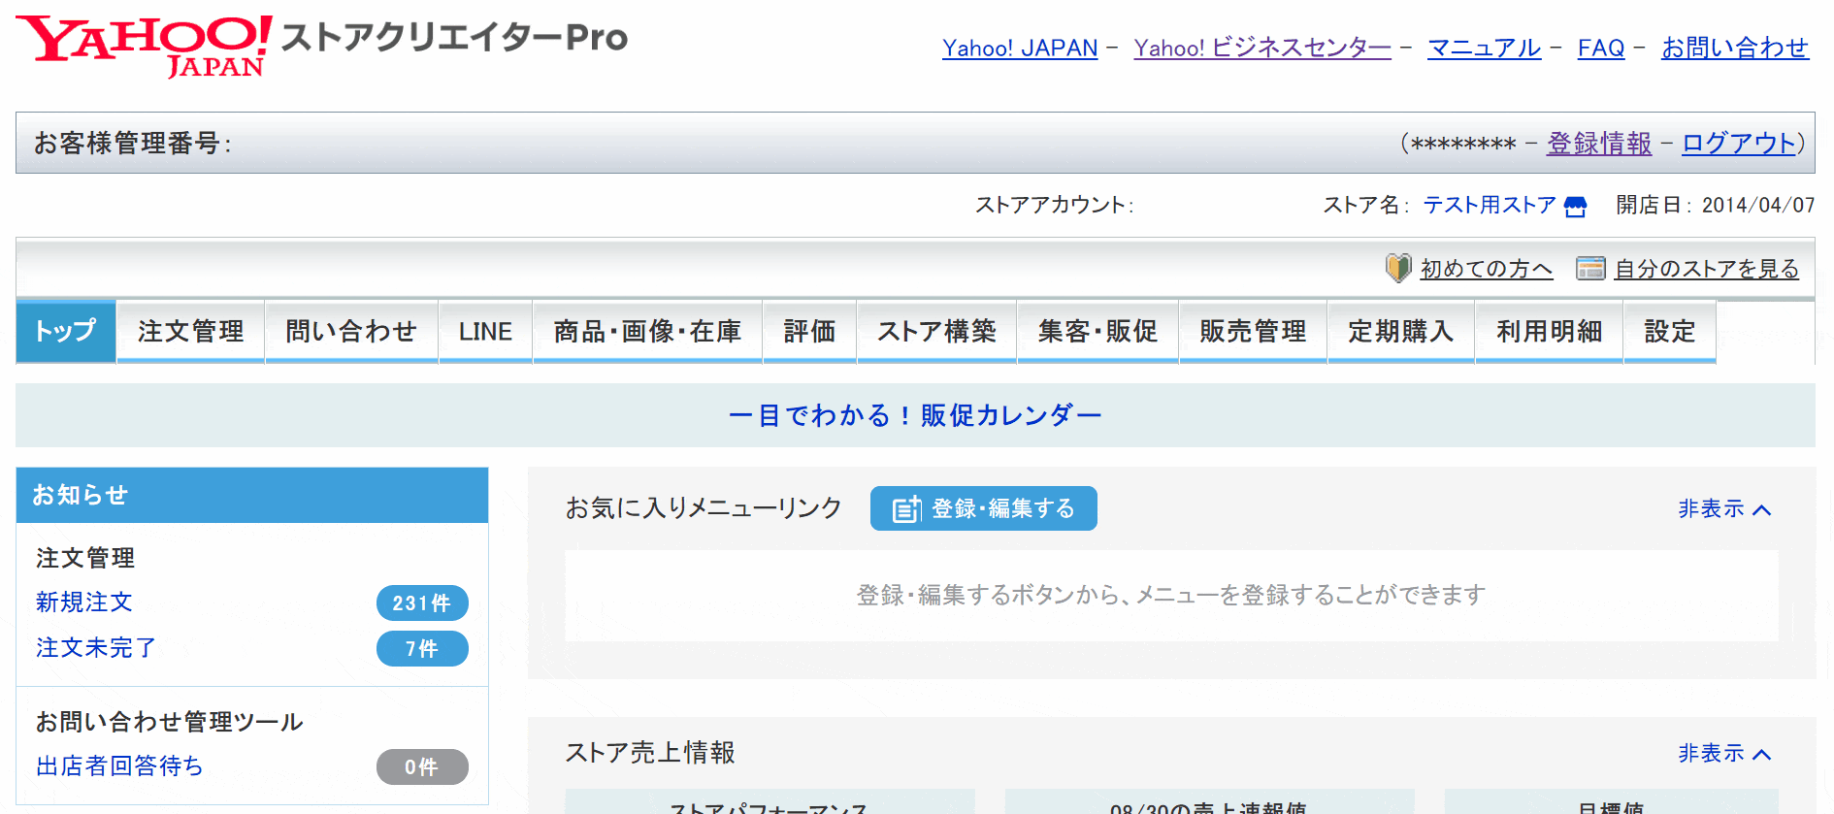
Task: Open the 登録情報 link
Action: click(x=1598, y=144)
